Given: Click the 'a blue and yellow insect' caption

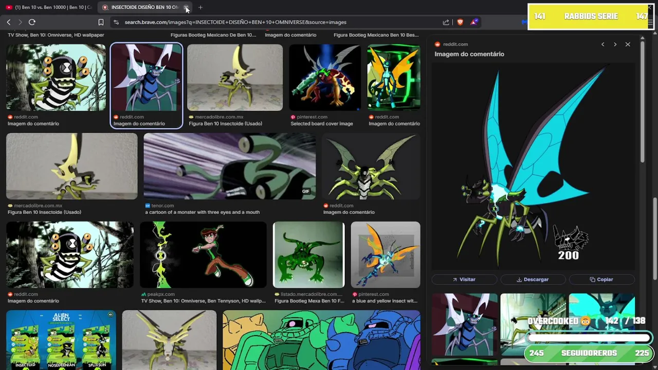Looking at the screenshot, I should [x=385, y=301].
